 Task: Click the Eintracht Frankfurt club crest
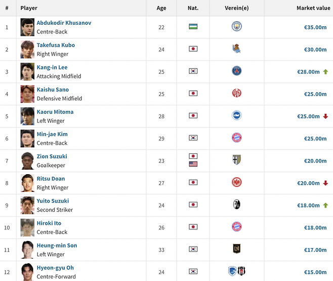click(x=237, y=183)
